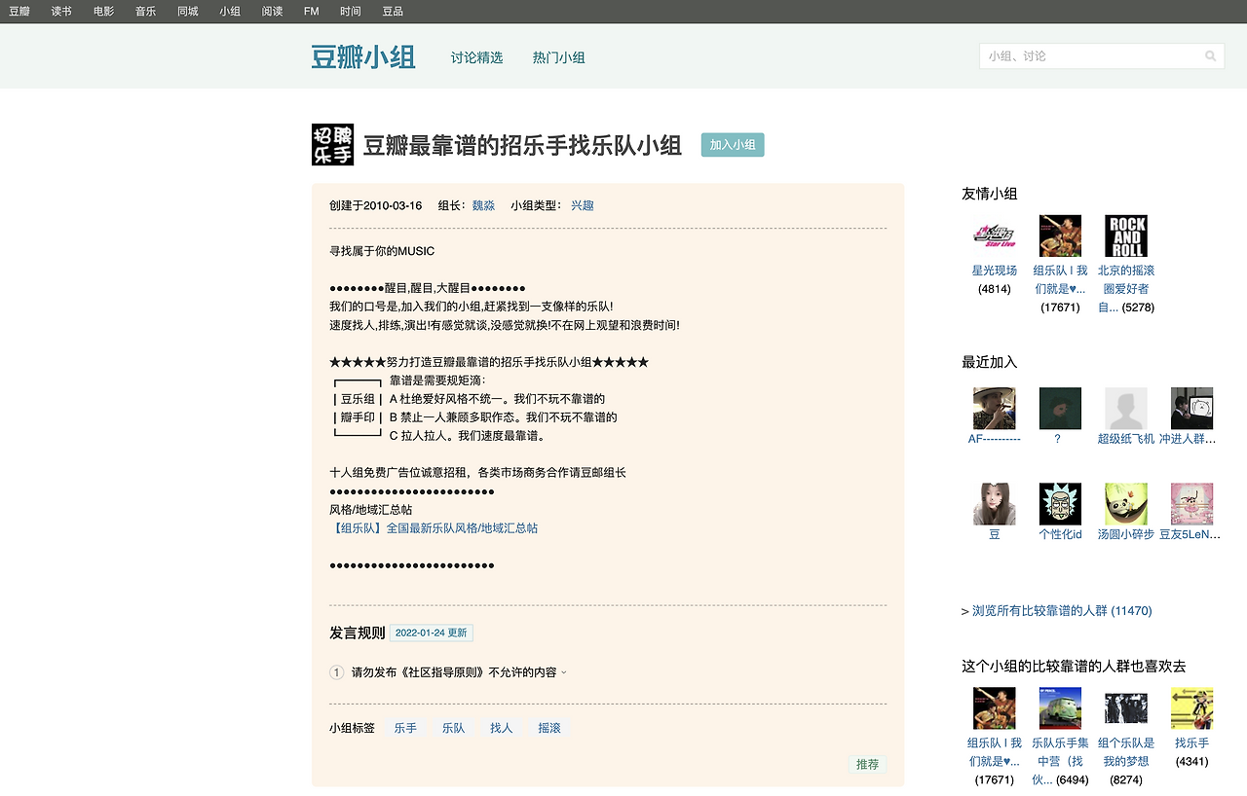
Task: View the avatar above the name 豆
Action: tap(994, 504)
